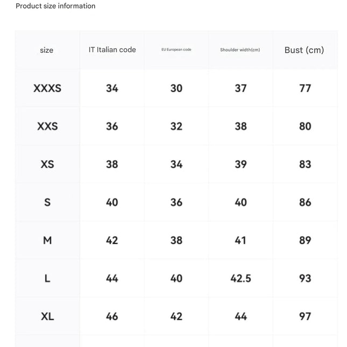Select bust value 77 for XXXS
347x347 pixels.
pyautogui.click(x=305, y=88)
